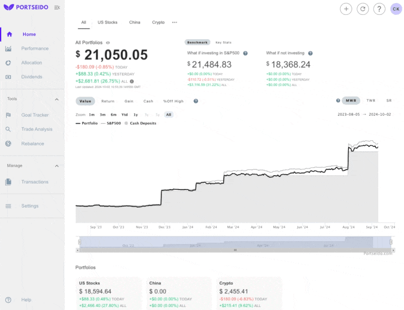Open the Rebalance tool in sidebar
Image resolution: width=404 pixels, height=310 pixels.
pos(32,143)
